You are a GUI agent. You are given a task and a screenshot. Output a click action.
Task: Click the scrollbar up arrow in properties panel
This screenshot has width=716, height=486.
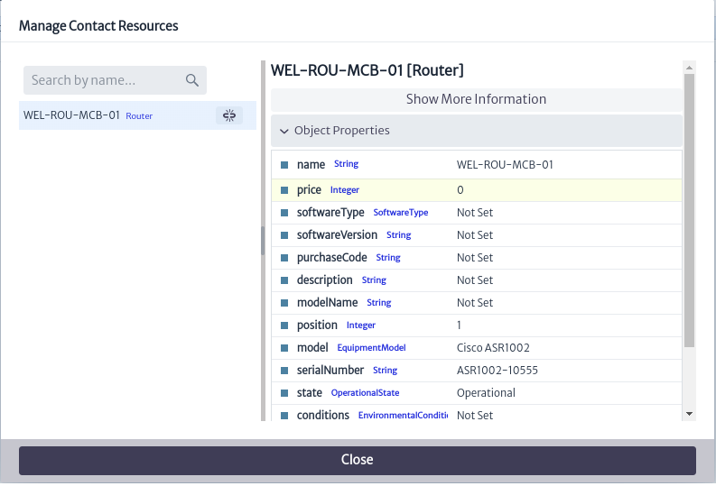[690, 68]
